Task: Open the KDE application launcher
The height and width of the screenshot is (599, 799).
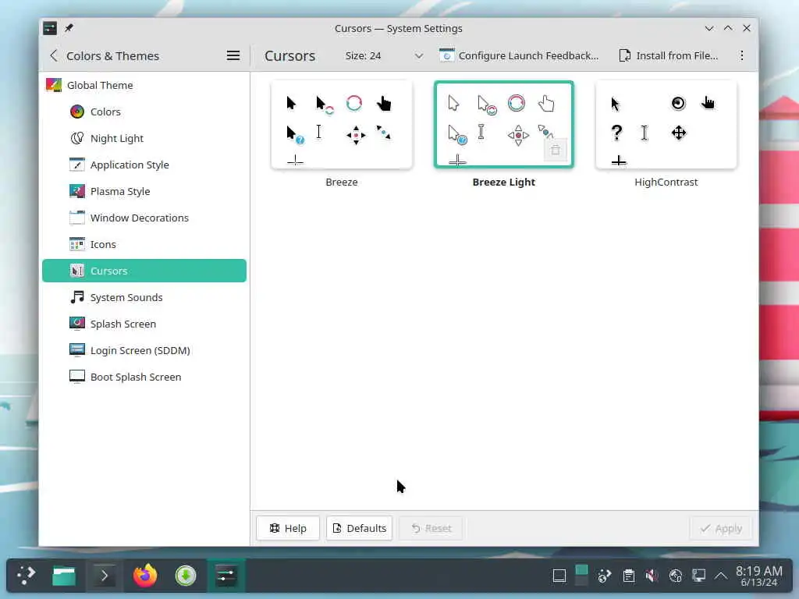Action: 27,576
